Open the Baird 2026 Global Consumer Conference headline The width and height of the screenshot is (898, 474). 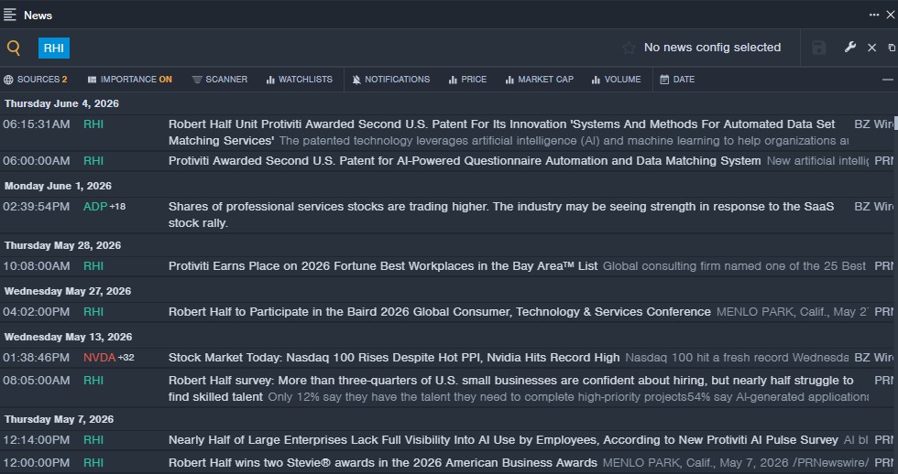(439, 312)
